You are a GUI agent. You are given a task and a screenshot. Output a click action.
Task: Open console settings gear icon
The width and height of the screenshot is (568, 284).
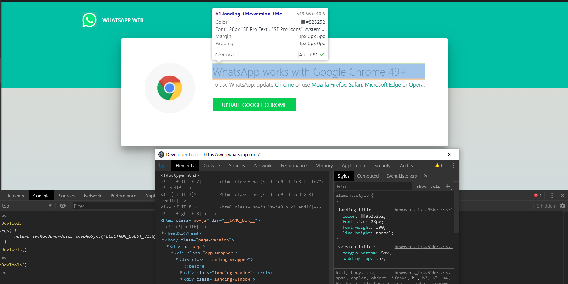(x=562, y=206)
